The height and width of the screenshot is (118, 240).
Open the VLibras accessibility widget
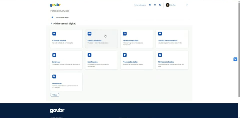coord(235,59)
